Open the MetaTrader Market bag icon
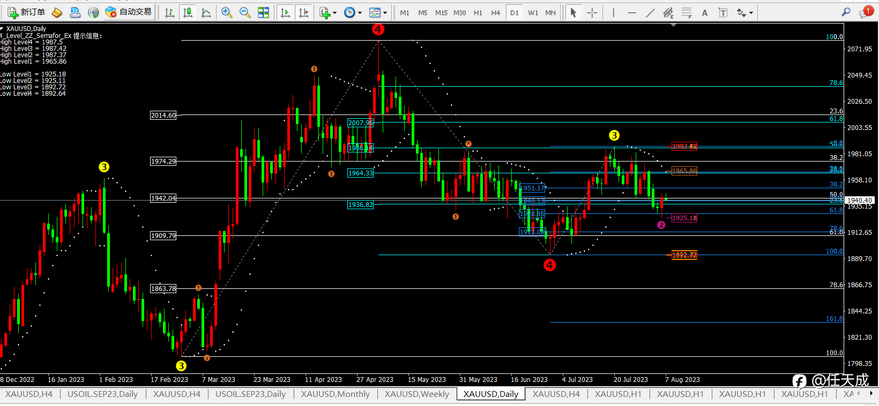This screenshot has width=879, height=406. [57, 12]
